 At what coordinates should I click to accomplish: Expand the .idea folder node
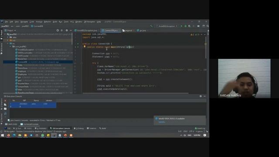8,38
